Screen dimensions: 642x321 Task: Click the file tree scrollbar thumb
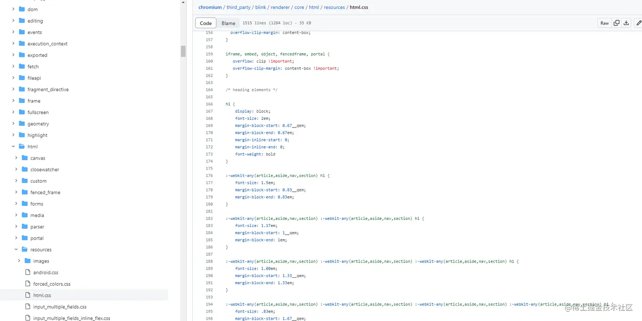pyautogui.click(x=183, y=51)
